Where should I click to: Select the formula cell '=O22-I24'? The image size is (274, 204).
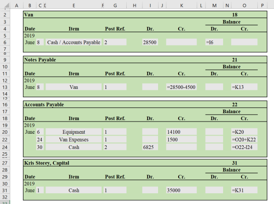(244, 147)
